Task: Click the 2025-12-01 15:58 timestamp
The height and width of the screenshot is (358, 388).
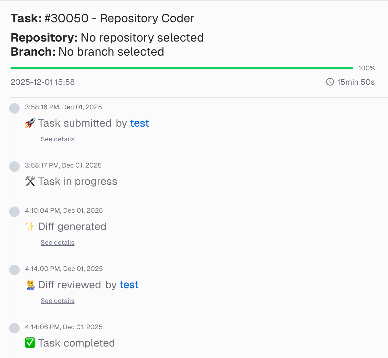Action: click(x=42, y=82)
